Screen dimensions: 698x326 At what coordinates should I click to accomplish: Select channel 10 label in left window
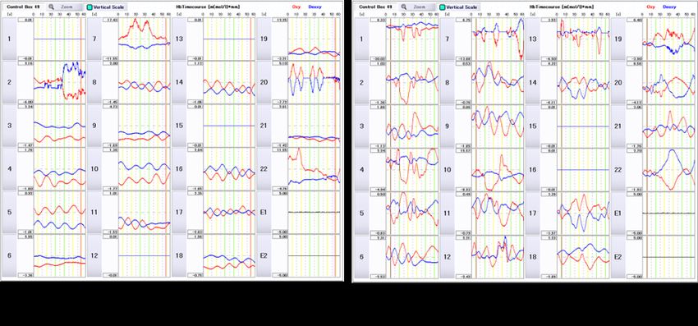(94, 169)
